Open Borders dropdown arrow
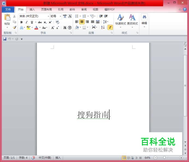Image resolution: width=189 pixels, height=162 pixels. 88,28
